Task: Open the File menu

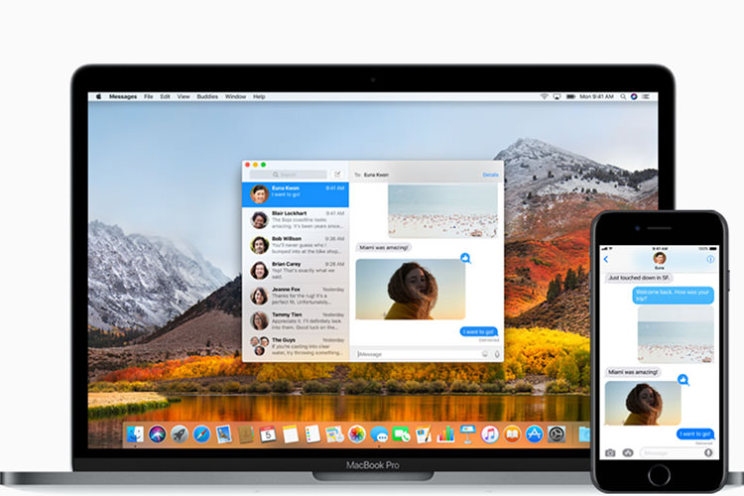Action: (149, 96)
